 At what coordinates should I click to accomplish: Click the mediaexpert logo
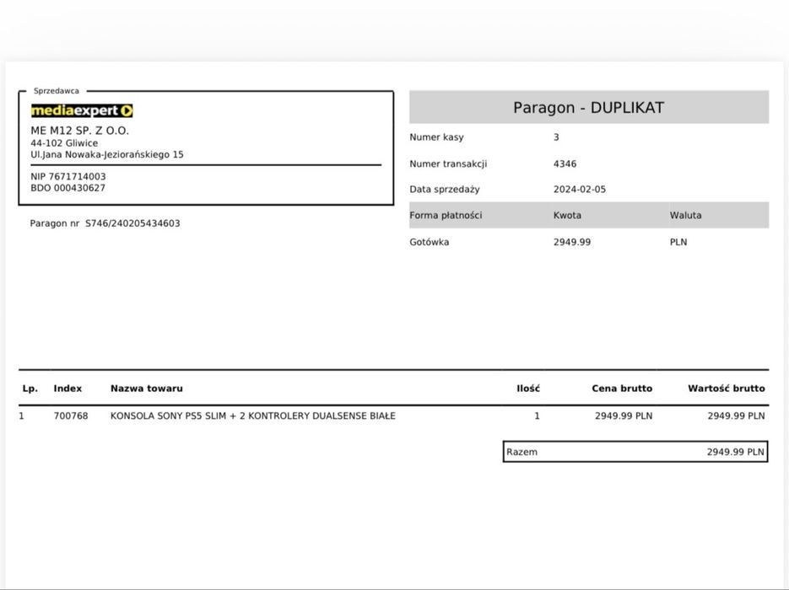[82, 110]
